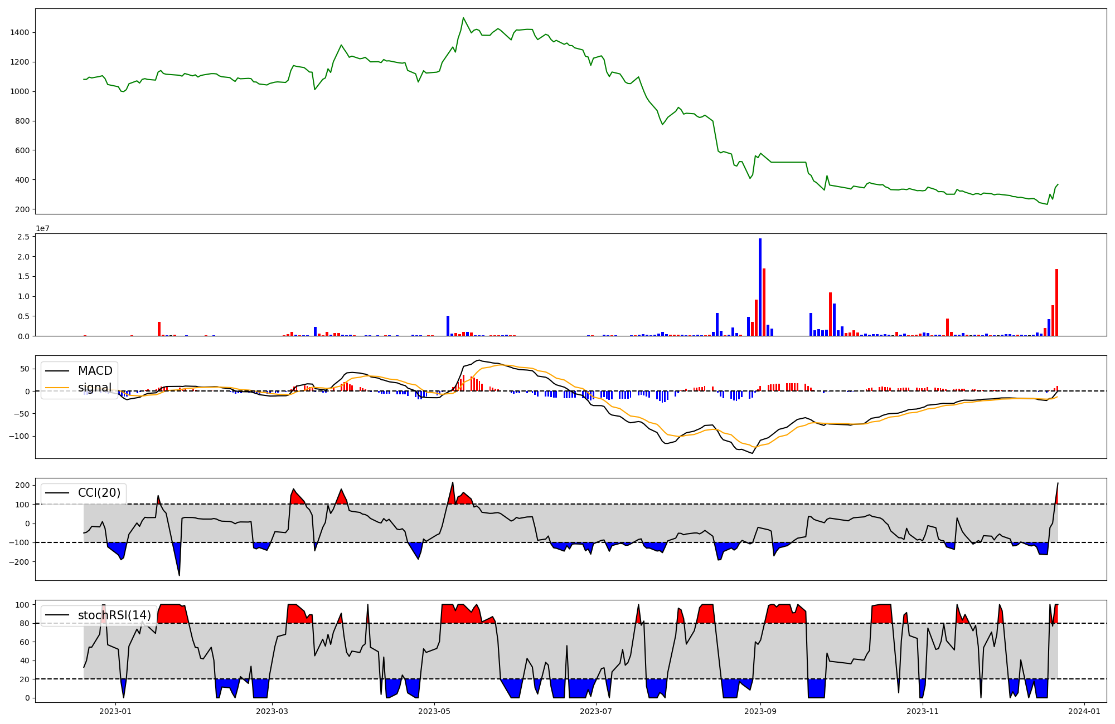
Task: Click the 2023-03 x-axis tick label
Action: coord(272,711)
